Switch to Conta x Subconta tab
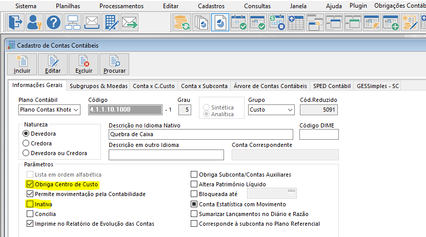This screenshot has height=237, width=426. coord(205,86)
